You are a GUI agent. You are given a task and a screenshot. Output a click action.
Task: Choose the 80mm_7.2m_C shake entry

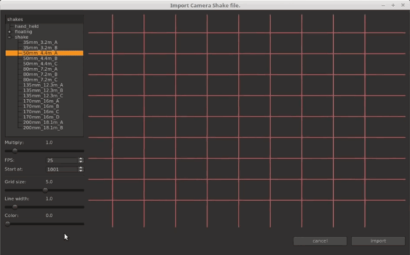pyautogui.click(x=40, y=79)
